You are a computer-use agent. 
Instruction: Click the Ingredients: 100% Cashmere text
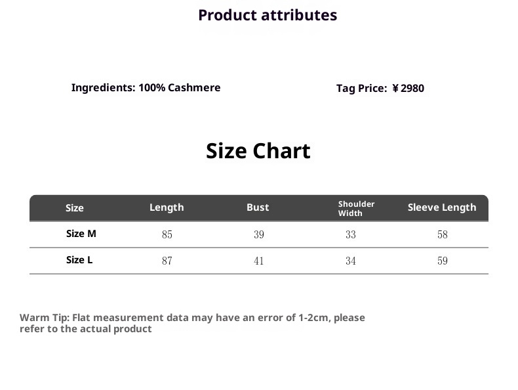coord(146,88)
